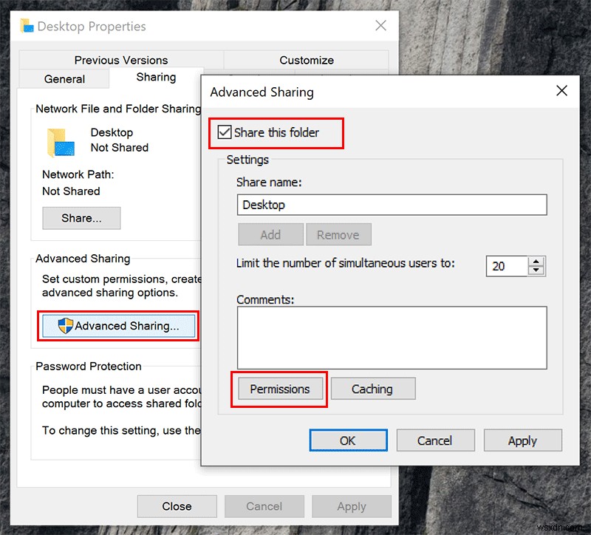Select the Customize tab
Viewport: 591px width, 535px height.
click(307, 60)
